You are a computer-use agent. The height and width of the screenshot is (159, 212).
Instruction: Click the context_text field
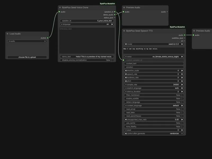coord(154,64)
